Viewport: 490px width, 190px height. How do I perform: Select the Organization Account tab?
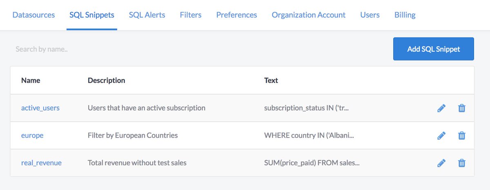tap(308, 15)
